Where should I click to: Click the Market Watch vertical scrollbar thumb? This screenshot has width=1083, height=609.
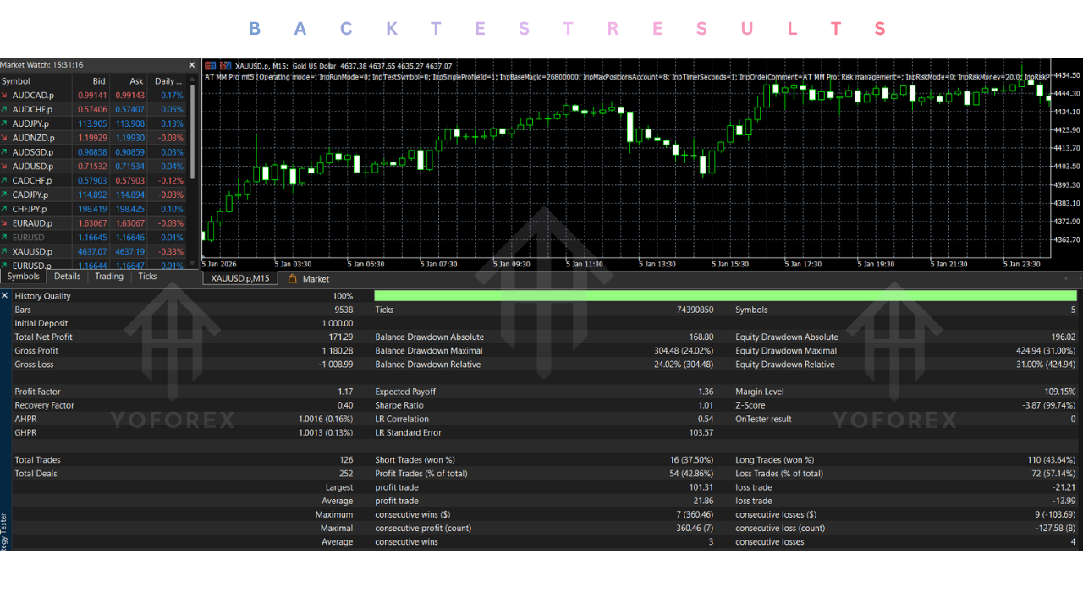193,133
